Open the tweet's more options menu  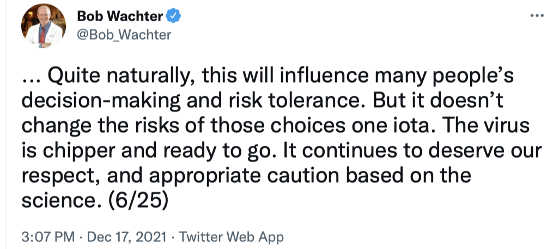(538, 16)
